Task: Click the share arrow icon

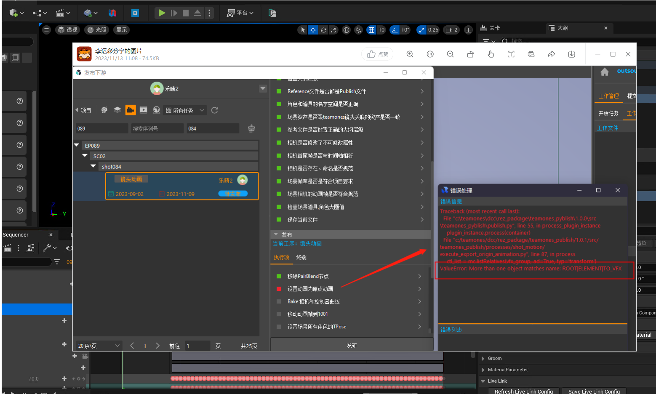Action: pos(551,54)
